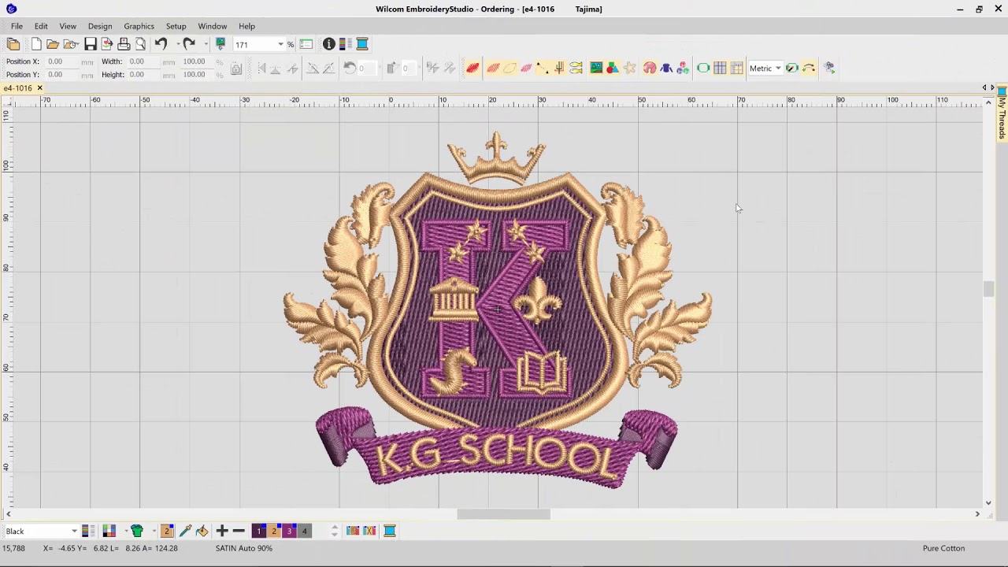Open the Design menu

click(x=100, y=26)
